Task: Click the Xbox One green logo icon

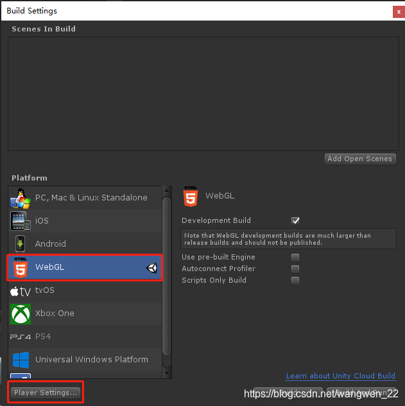Action: (x=21, y=314)
